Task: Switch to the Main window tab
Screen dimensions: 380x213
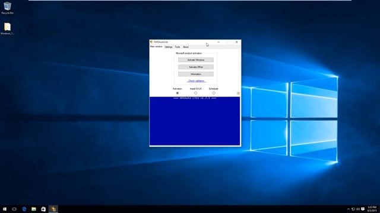Action: (x=156, y=47)
